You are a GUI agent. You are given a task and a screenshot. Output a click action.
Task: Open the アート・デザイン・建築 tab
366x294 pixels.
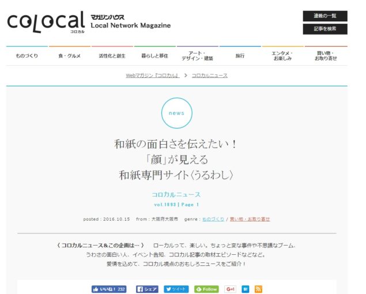coord(197,56)
